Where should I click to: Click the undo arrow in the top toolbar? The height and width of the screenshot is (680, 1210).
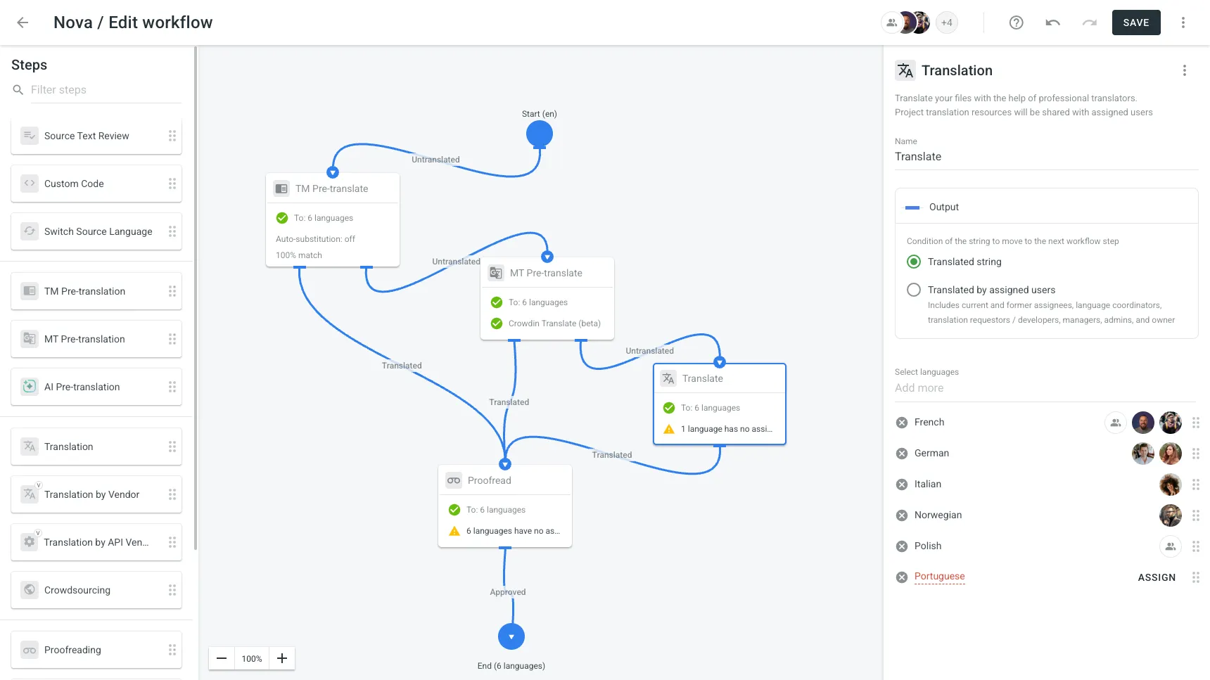click(1052, 22)
